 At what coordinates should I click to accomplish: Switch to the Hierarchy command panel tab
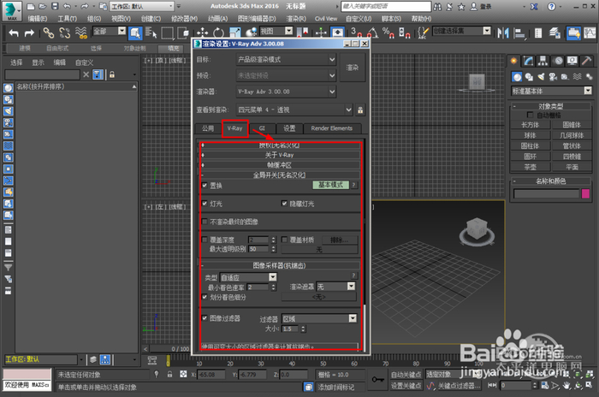[543, 61]
